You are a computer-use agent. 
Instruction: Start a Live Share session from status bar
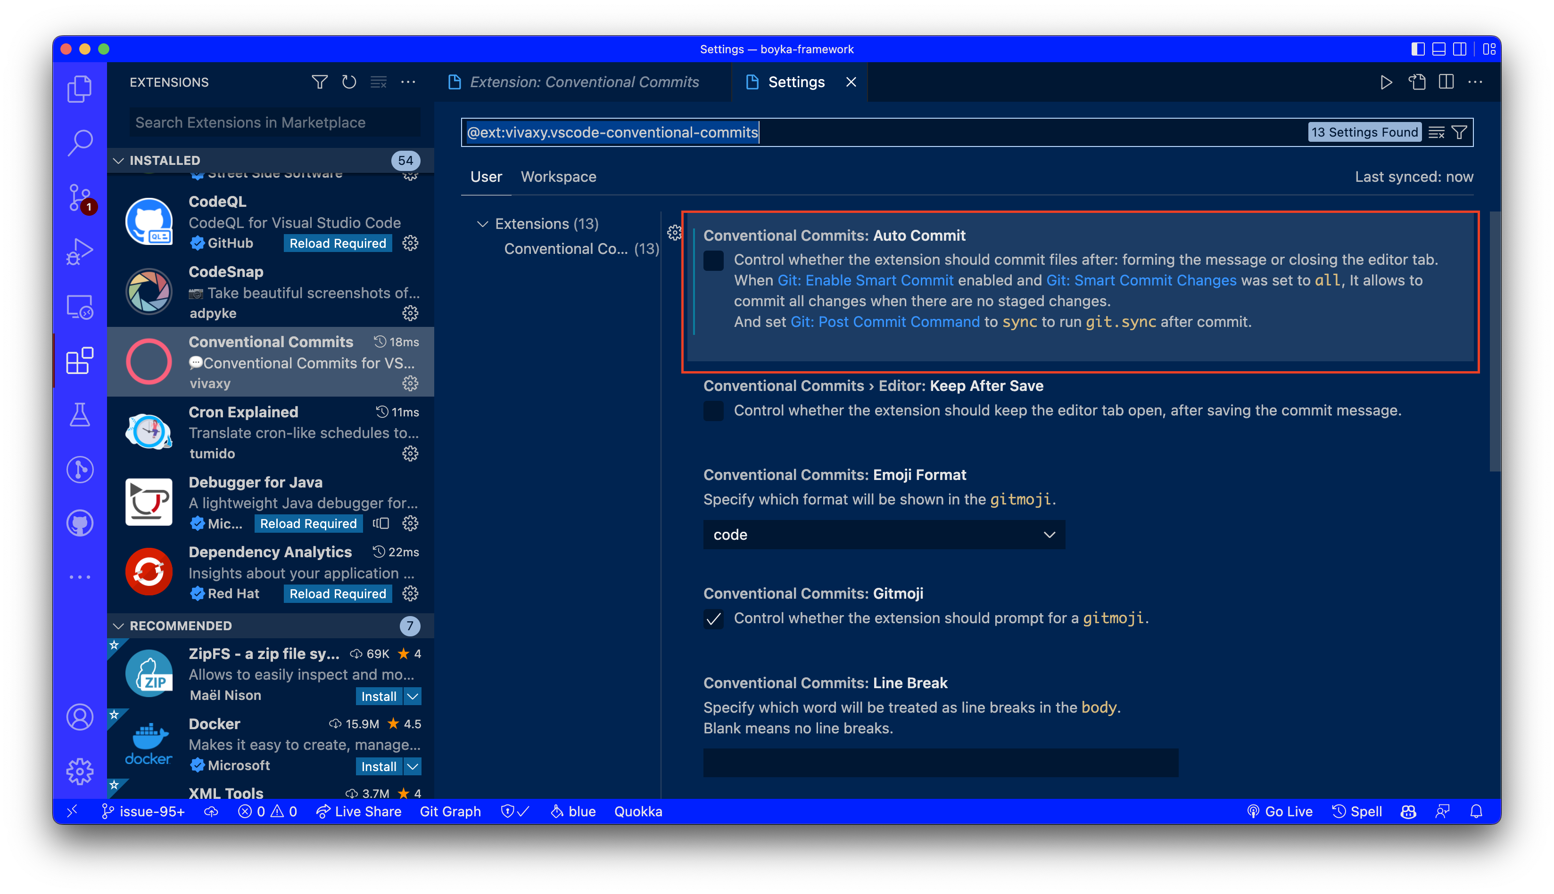[x=359, y=811]
